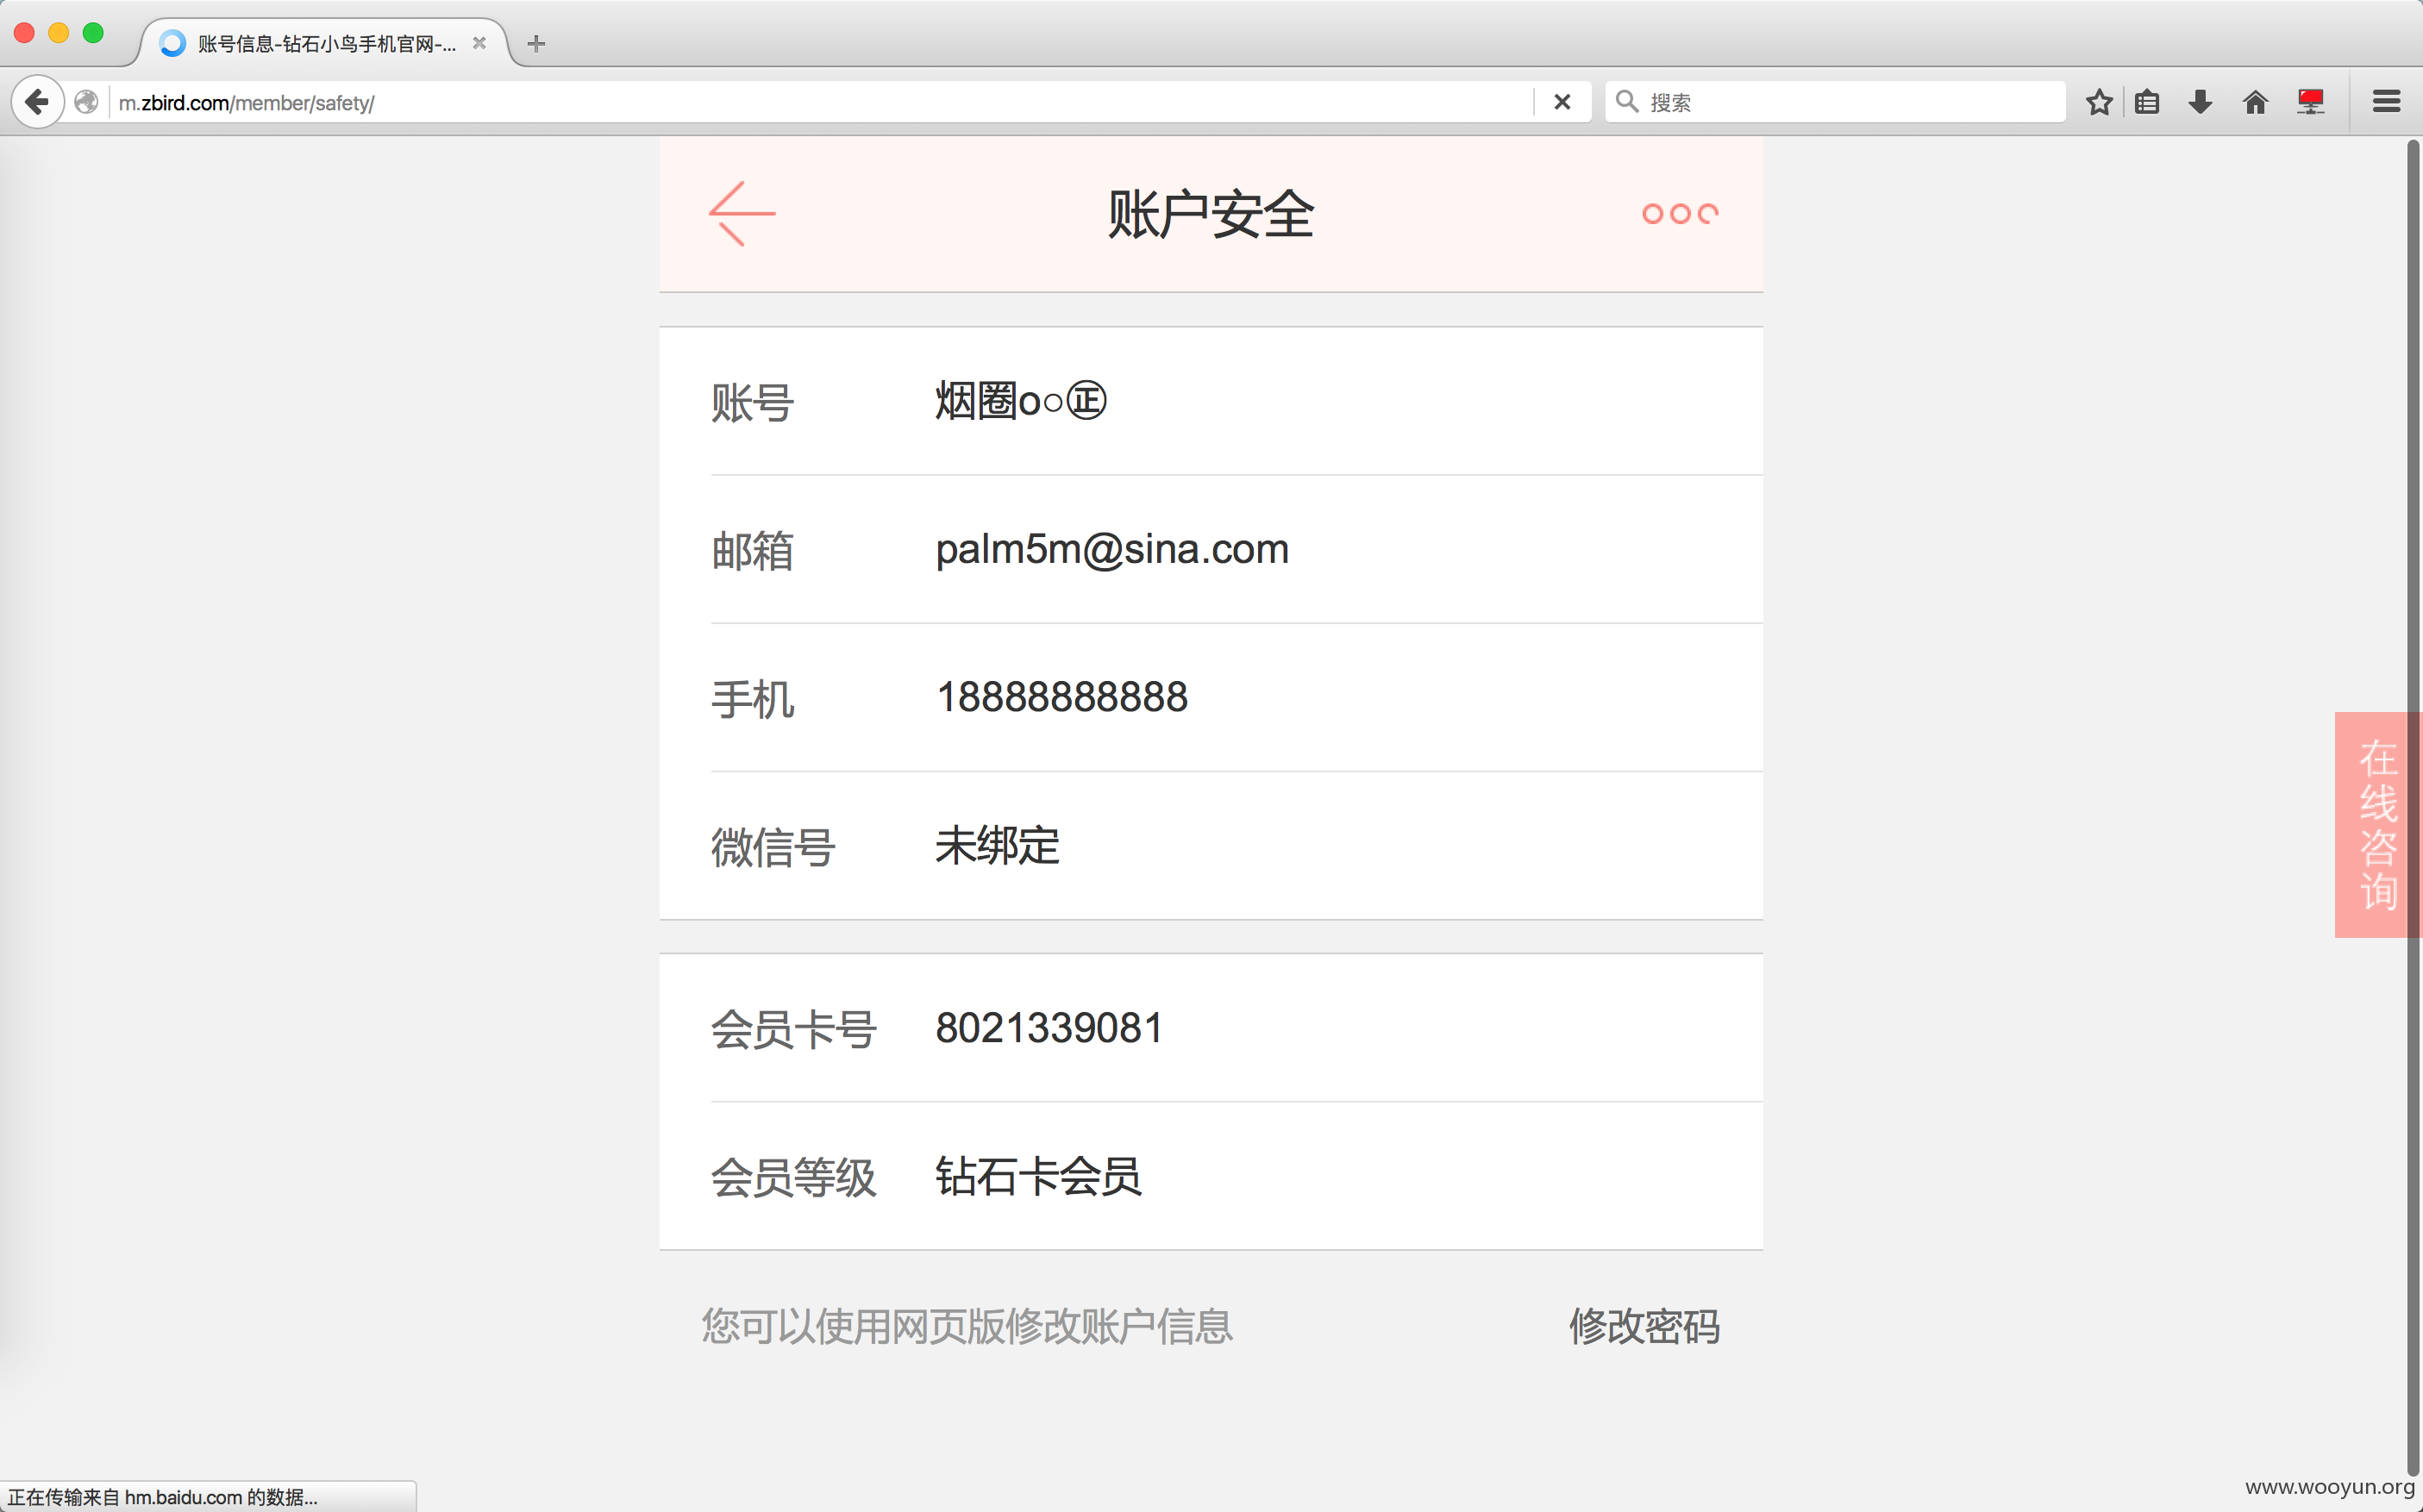Click the account name 烟圈o○㊣

pos(1020,401)
